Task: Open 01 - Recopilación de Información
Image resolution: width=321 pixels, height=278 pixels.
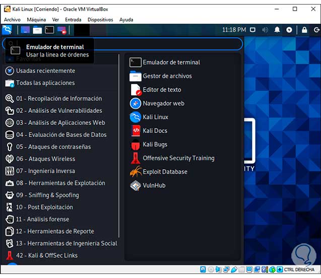Action: click(53, 98)
